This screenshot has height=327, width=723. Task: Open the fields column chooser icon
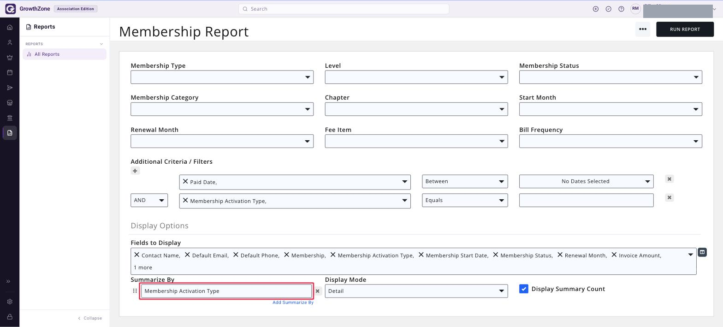(702, 252)
